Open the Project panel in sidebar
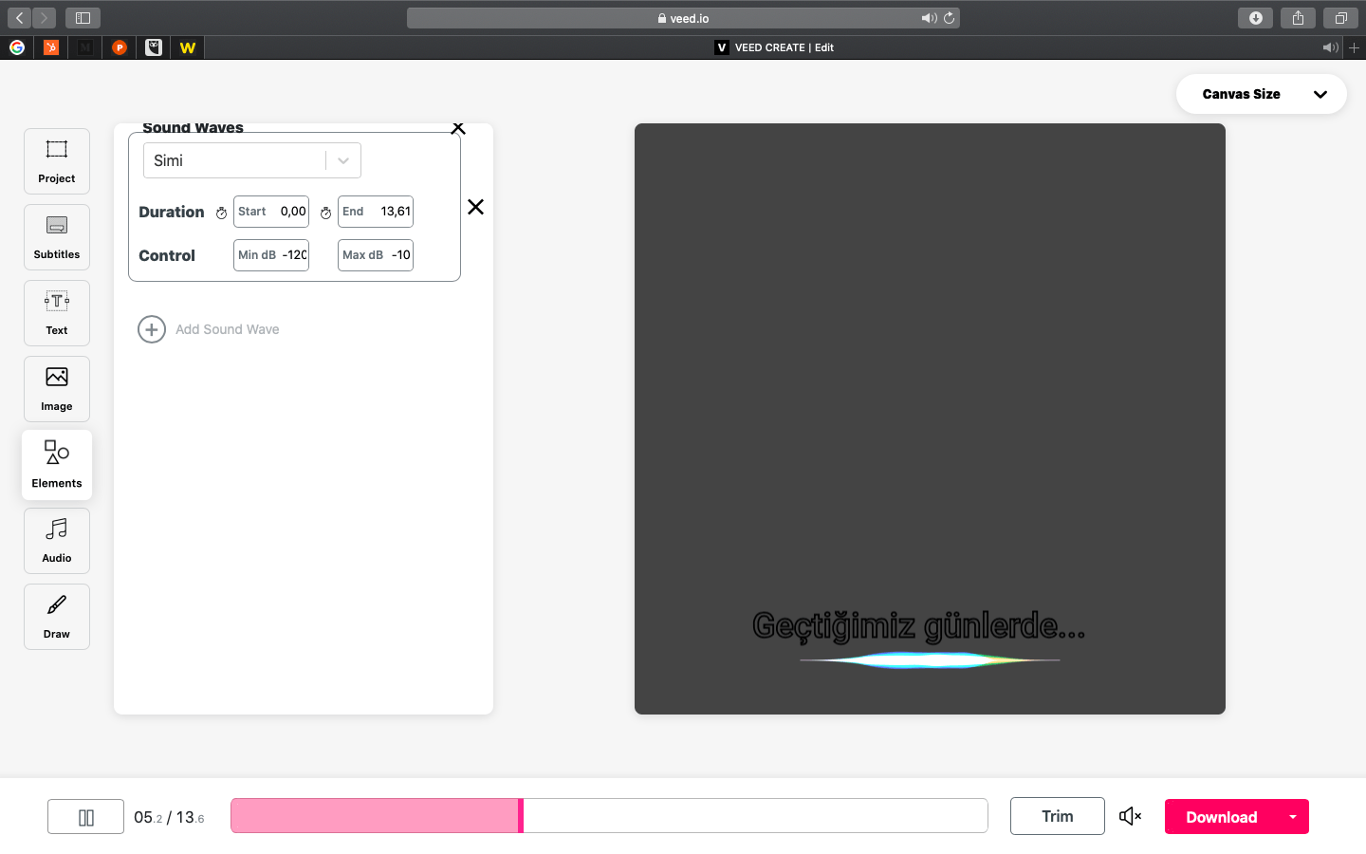 [57, 161]
